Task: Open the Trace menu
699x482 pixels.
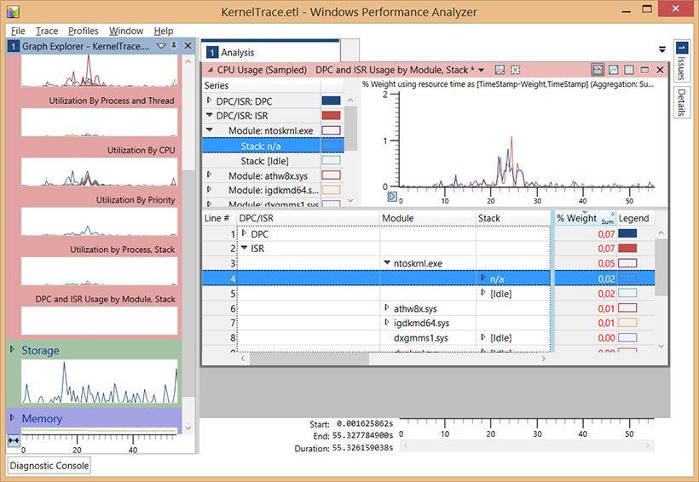Action: pos(47,31)
